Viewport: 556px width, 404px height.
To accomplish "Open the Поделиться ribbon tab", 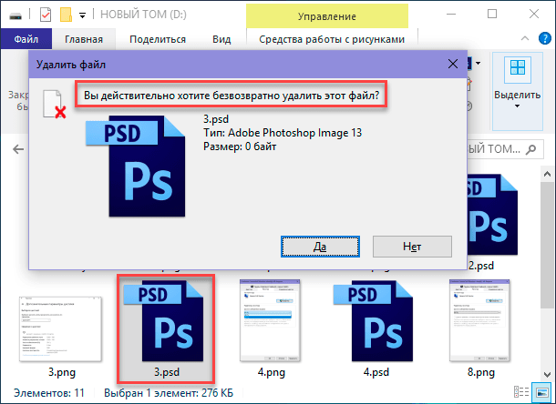I will coord(158,39).
